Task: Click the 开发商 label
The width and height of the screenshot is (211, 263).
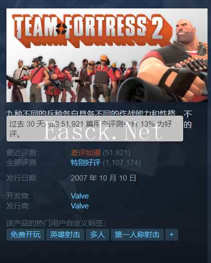Action: click(x=18, y=196)
